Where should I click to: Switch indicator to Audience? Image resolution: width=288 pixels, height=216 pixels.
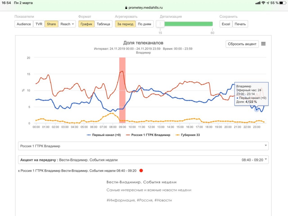(24, 24)
